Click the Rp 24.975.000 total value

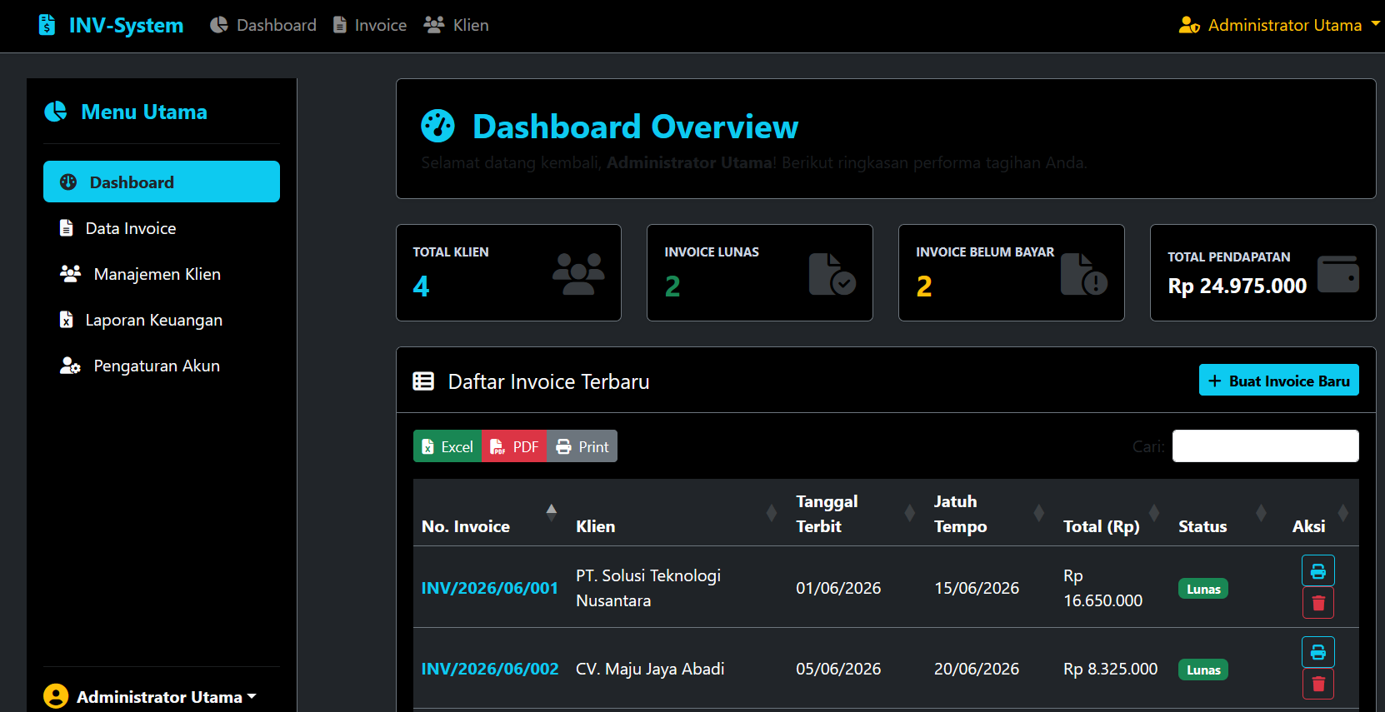click(1237, 286)
